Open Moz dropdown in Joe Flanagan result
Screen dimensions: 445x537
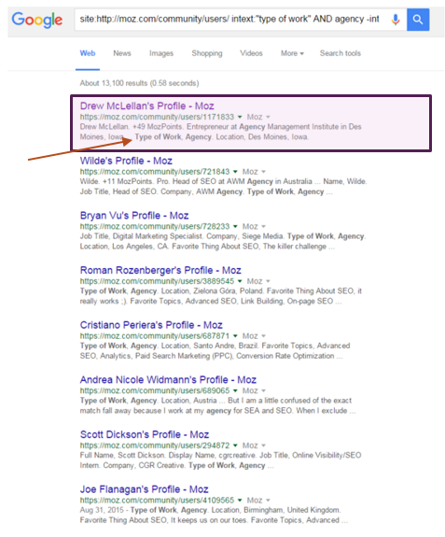point(258,501)
